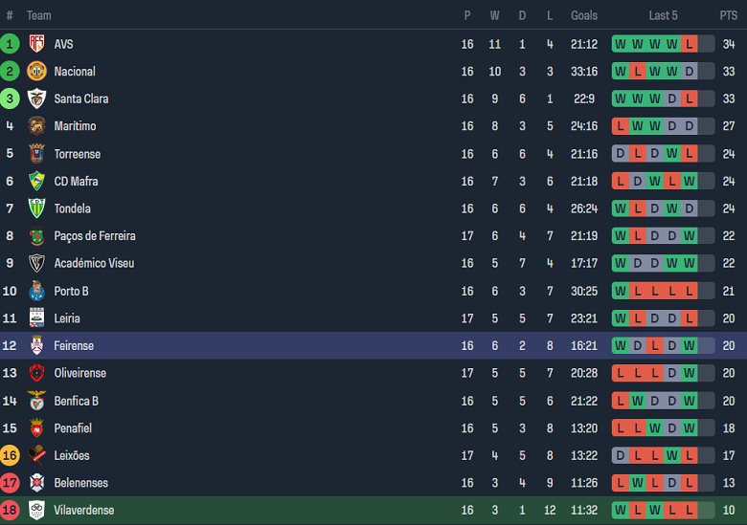The height and width of the screenshot is (525, 747).
Task: Click the Leixões club crest
Action: pos(36,456)
